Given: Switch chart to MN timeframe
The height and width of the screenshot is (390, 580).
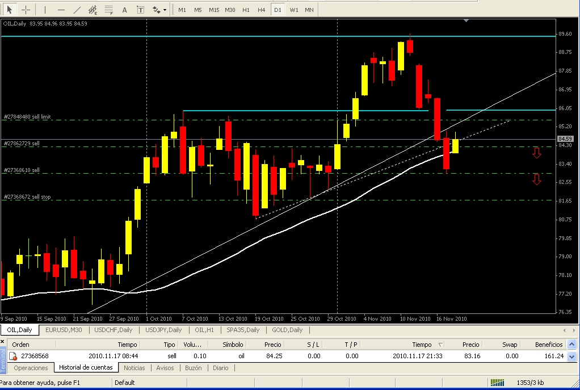Looking at the screenshot, I should click(x=309, y=10).
